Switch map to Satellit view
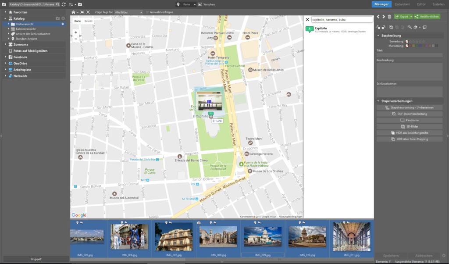Image resolution: width=449 pixels, height=264 pixels. (89, 21)
